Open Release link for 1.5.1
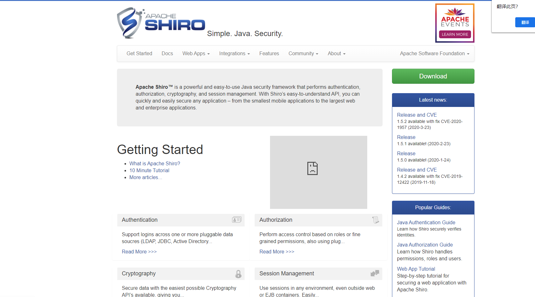Image resolution: width=535 pixels, height=297 pixels. click(x=406, y=137)
